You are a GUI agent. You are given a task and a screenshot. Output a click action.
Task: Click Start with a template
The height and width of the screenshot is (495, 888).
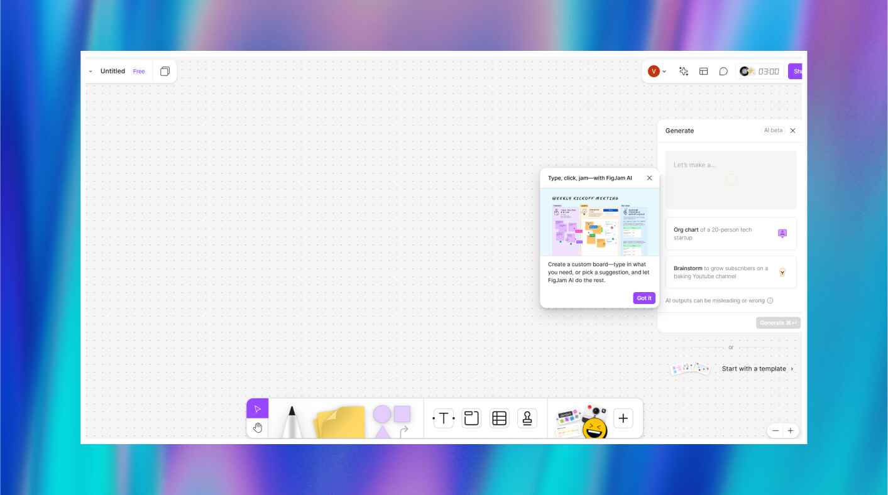757,369
